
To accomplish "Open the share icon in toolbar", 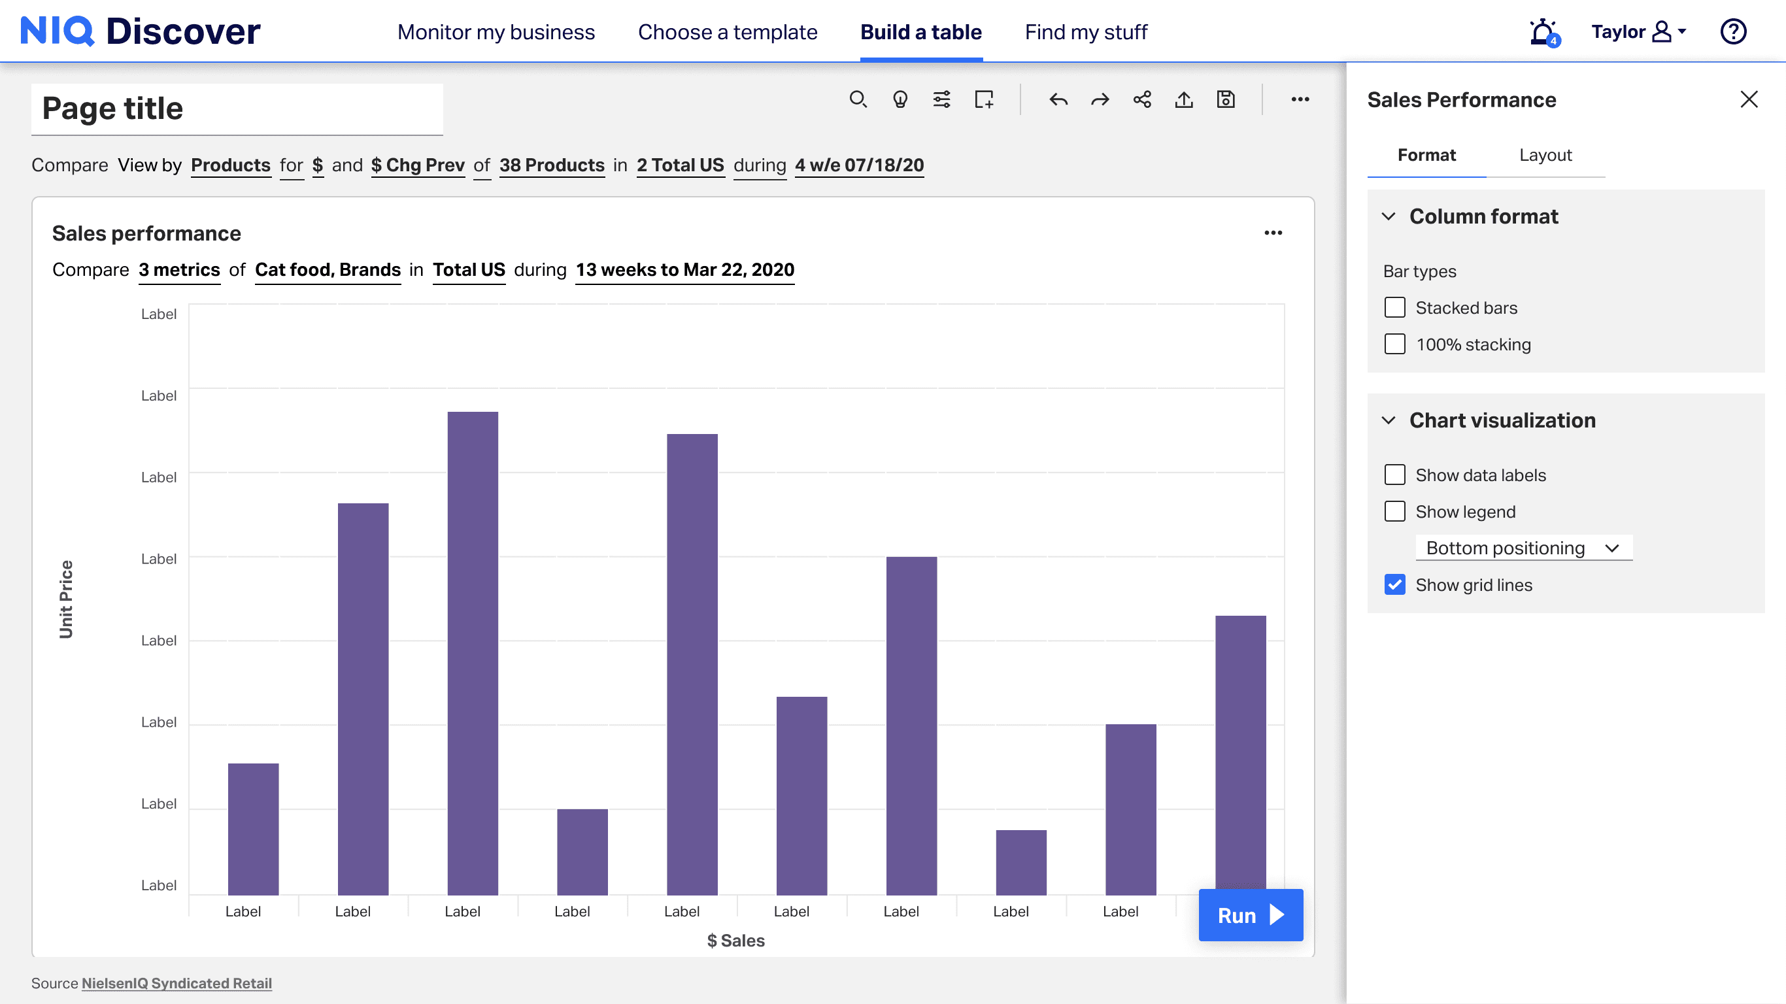I will pyautogui.click(x=1142, y=100).
